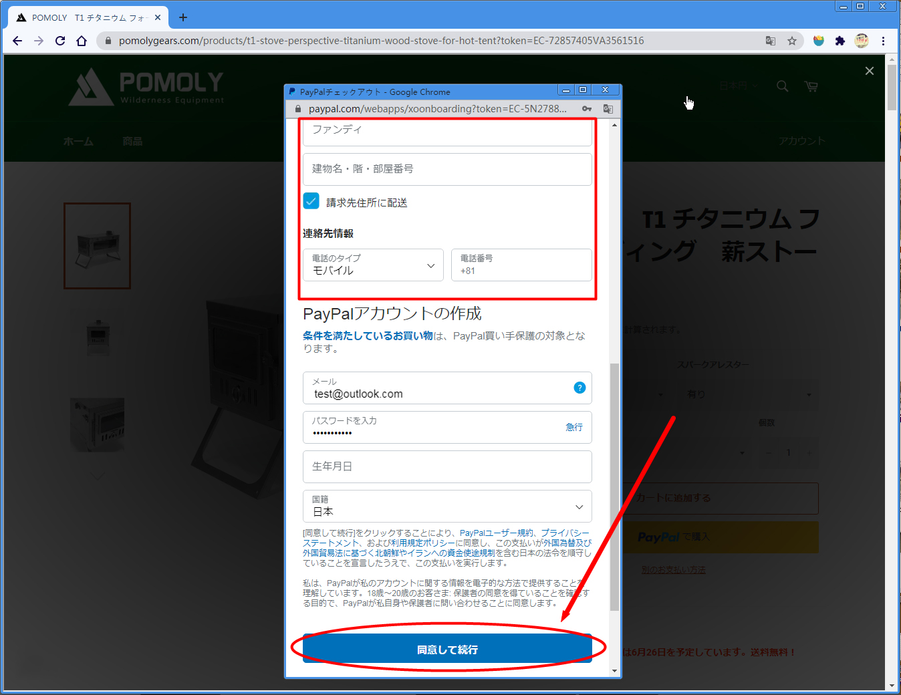Click the PayPal popup lock icon
Image resolution: width=901 pixels, height=695 pixels.
tap(298, 109)
